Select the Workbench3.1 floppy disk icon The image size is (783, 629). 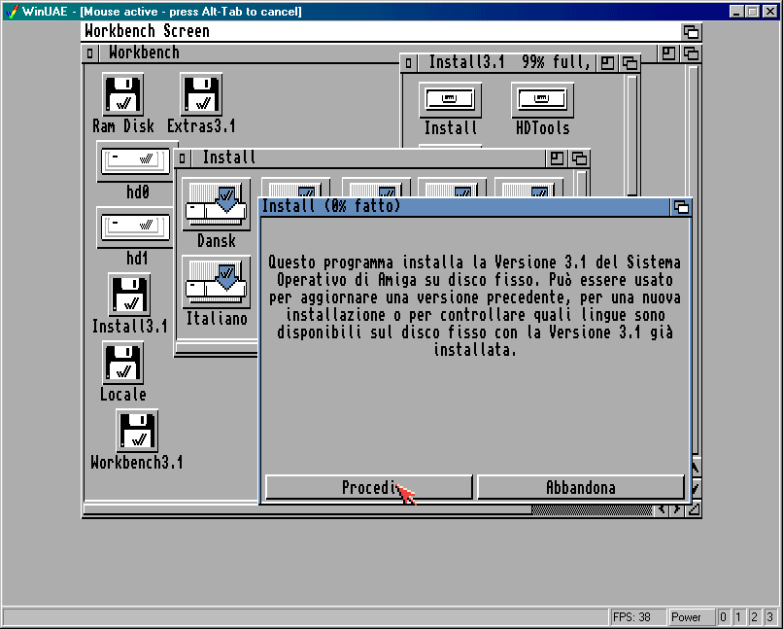tap(137, 431)
